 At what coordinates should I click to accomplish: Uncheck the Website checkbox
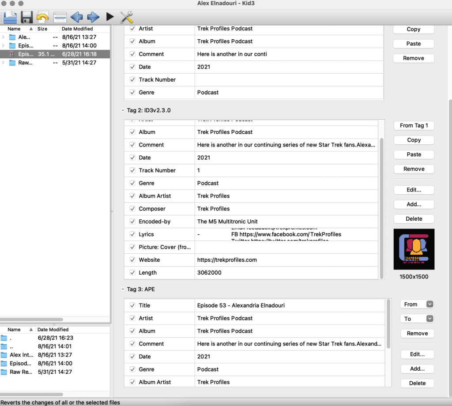coord(132,259)
